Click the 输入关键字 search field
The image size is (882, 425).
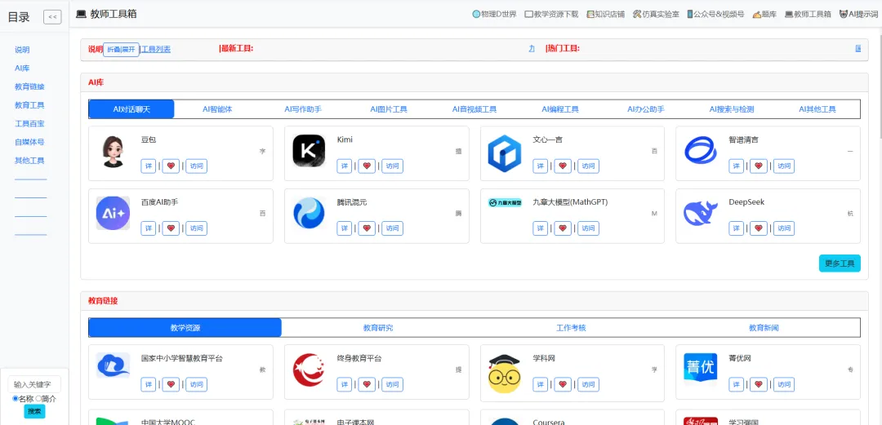34,384
